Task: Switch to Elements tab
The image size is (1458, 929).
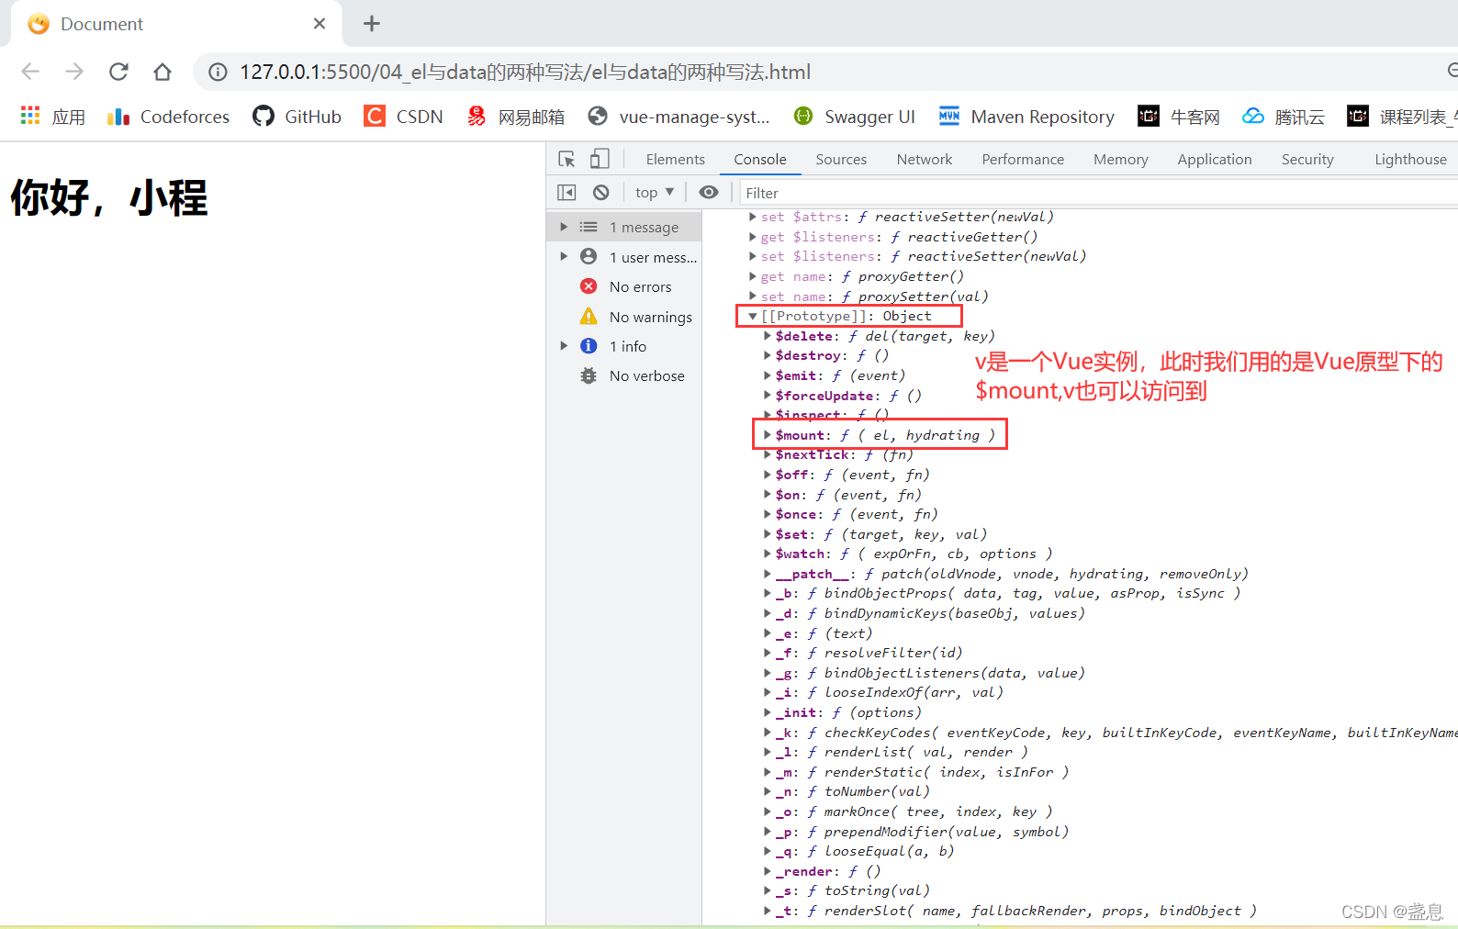Action: click(x=676, y=159)
